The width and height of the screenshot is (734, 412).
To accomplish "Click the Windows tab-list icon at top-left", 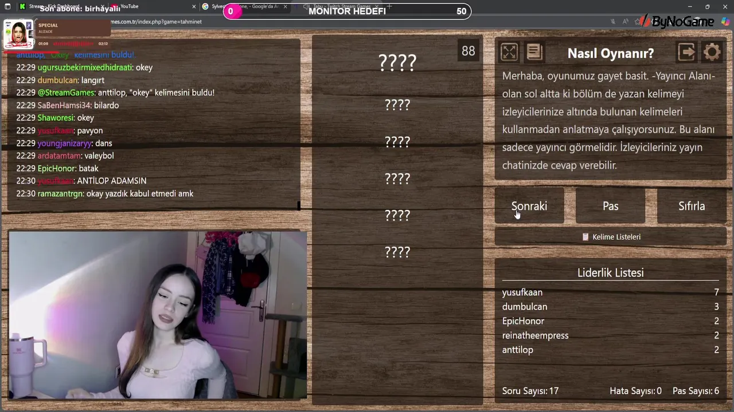I will point(7,6).
